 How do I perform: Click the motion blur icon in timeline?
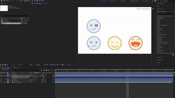49,70
